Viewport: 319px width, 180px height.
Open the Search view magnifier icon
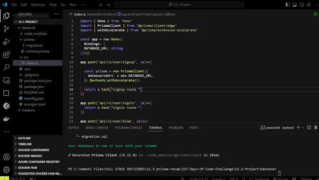6,67
